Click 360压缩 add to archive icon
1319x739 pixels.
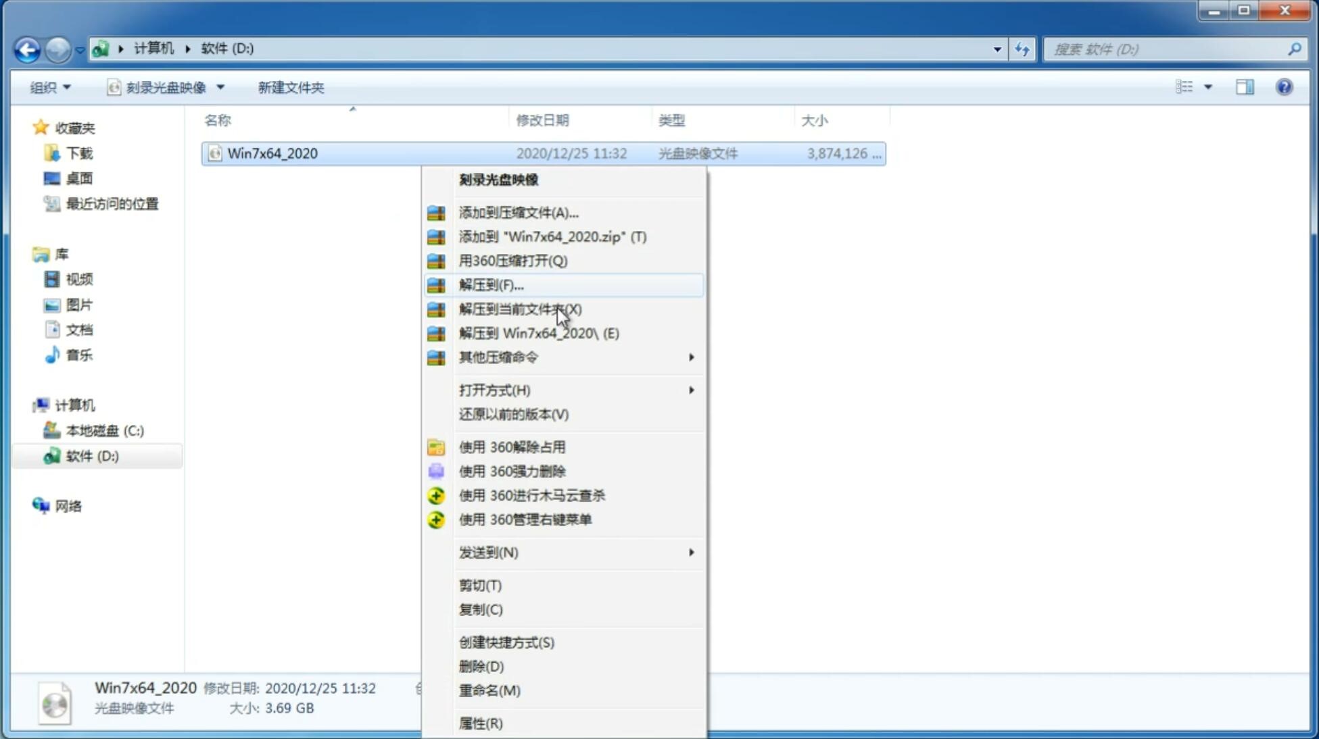[437, 212]
